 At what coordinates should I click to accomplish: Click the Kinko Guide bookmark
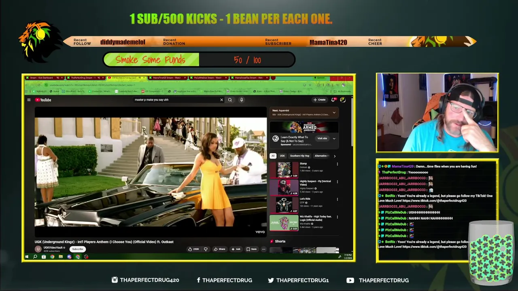pyautogui.click(x=238, y=91)
